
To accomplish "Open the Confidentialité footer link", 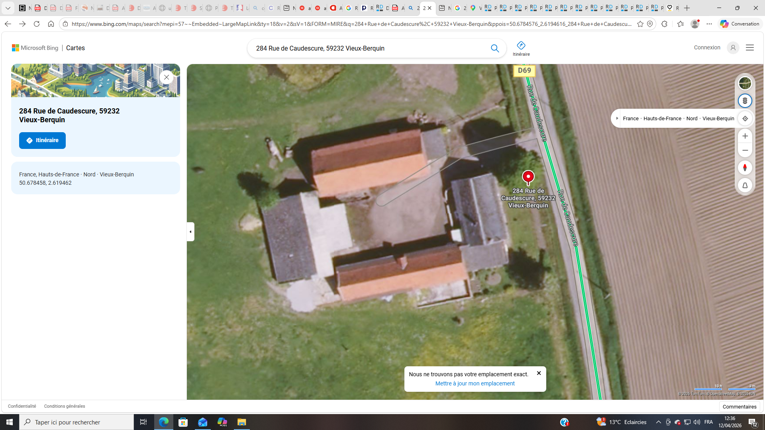I will (x=22, y=406).
